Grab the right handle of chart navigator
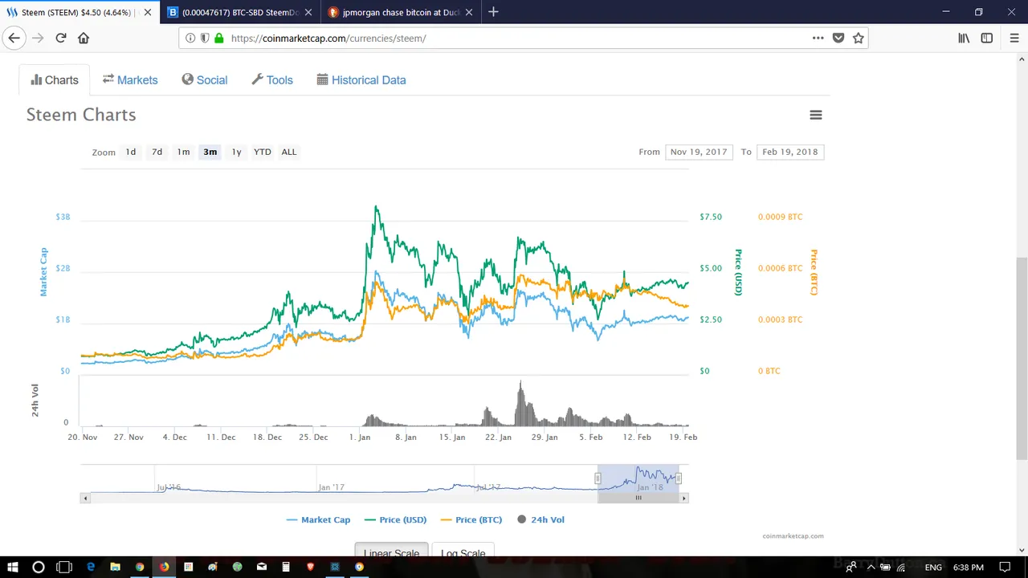 [679, 478]
